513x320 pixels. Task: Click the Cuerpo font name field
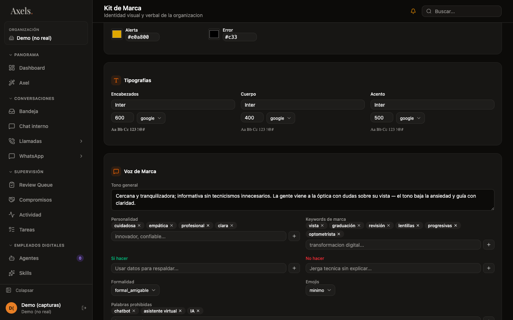click(303, 105)
